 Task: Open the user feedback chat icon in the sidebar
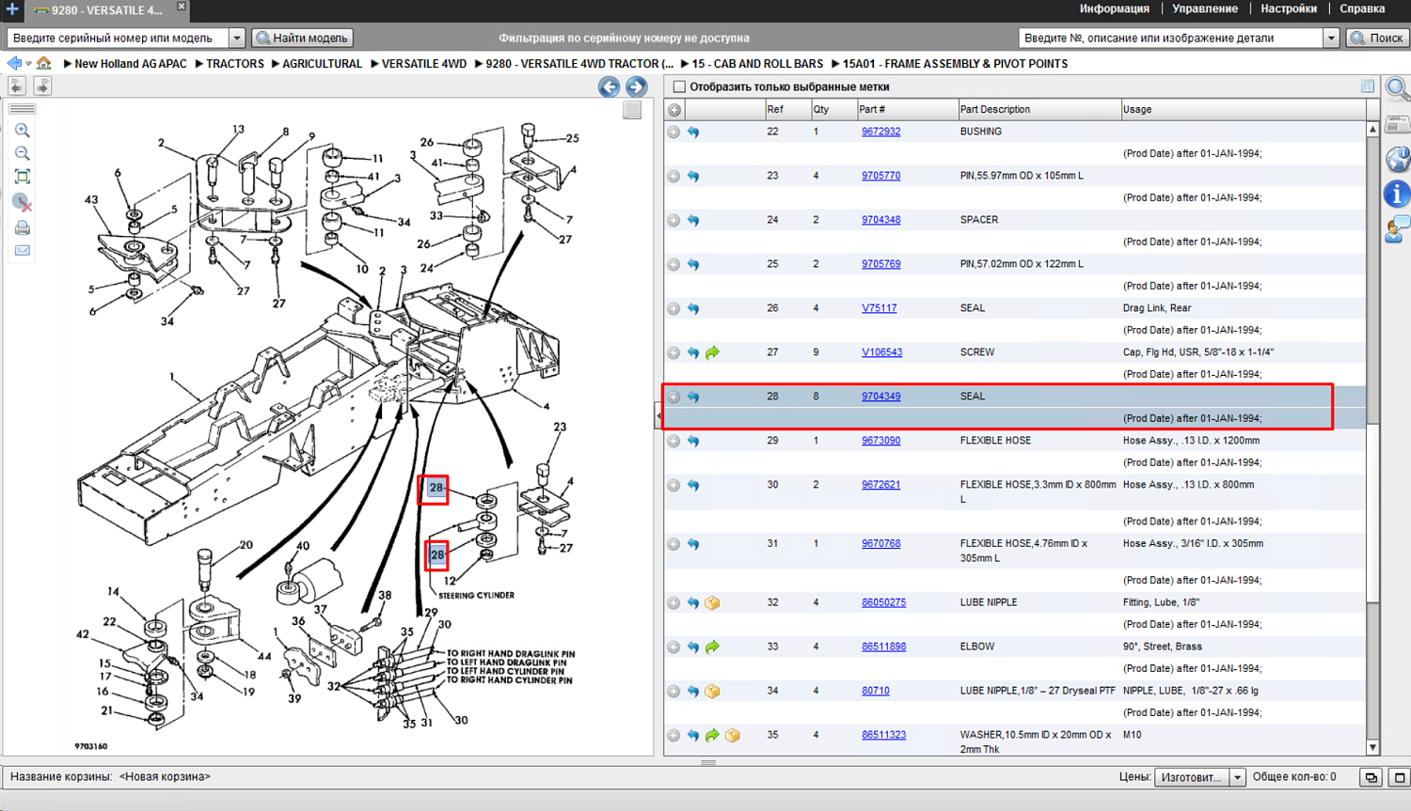(1398, 228)
